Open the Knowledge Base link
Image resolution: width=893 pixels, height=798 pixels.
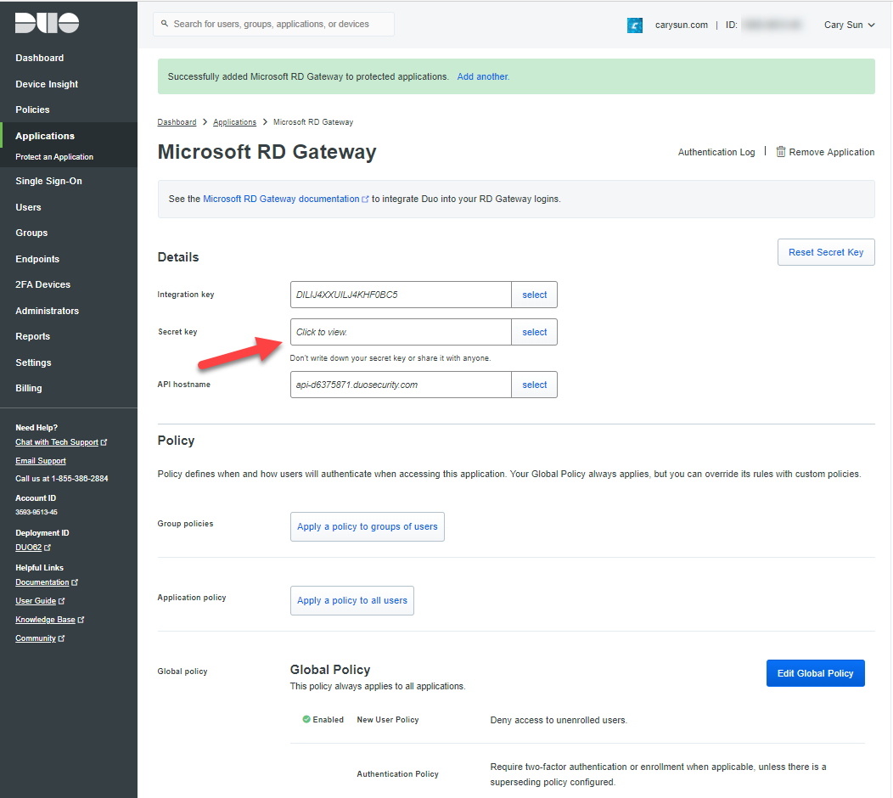point(49,621)
